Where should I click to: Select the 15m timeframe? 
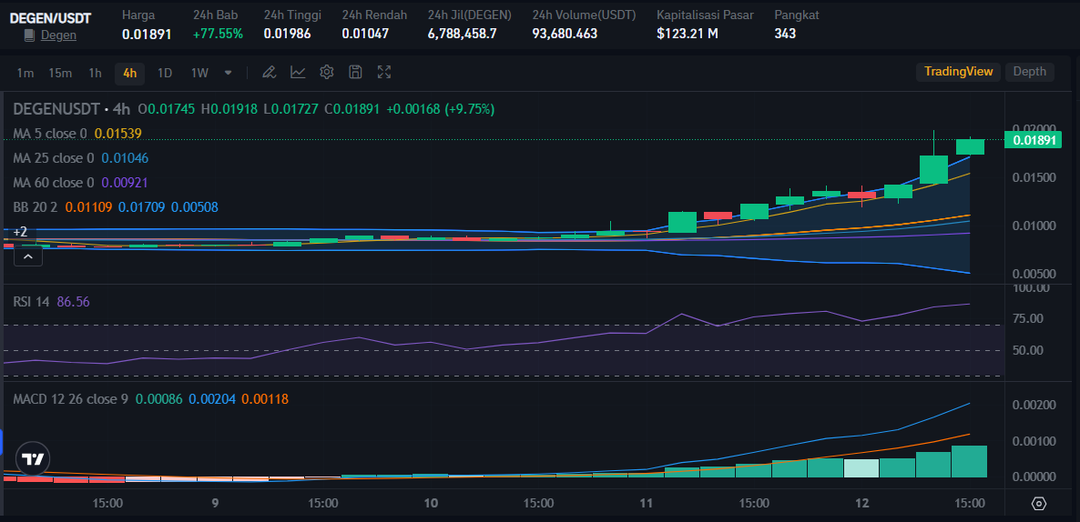(x=60, y=73)
